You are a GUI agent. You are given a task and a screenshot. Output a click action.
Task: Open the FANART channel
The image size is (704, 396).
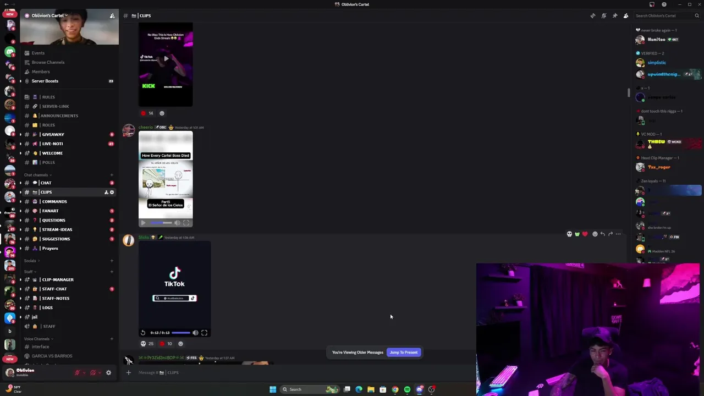pyautogui.click(x=68, y=211)
